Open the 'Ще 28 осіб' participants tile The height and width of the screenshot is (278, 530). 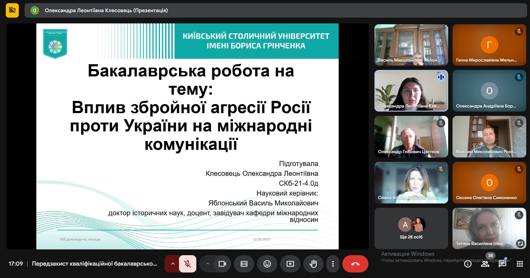tap(411, 228)
